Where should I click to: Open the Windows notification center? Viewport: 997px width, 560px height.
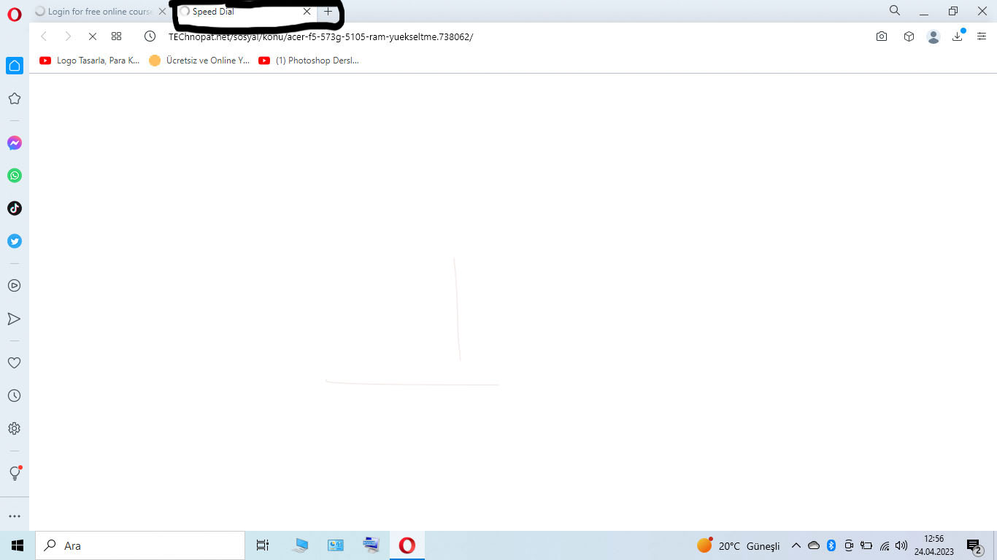974,545
